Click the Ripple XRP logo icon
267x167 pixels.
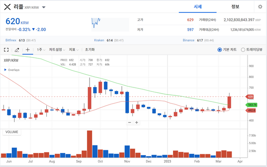pyautogui.click(x=8, y=7)
